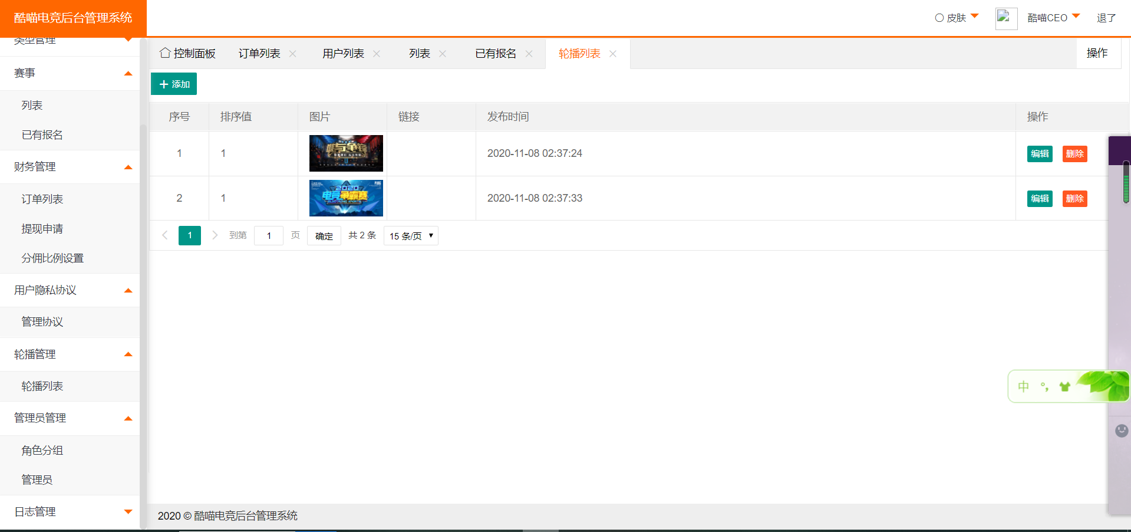Edit the second carousel row
This screenshot has height=532, width=1131.
point(1040,199)
